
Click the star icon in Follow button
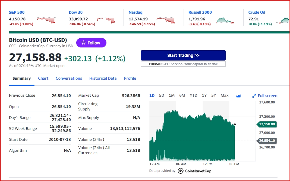(84, 43)
